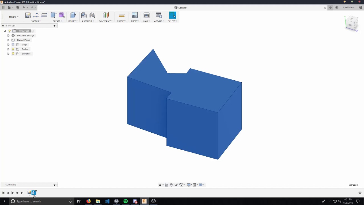Select the Extrude tool

[53, 15]
